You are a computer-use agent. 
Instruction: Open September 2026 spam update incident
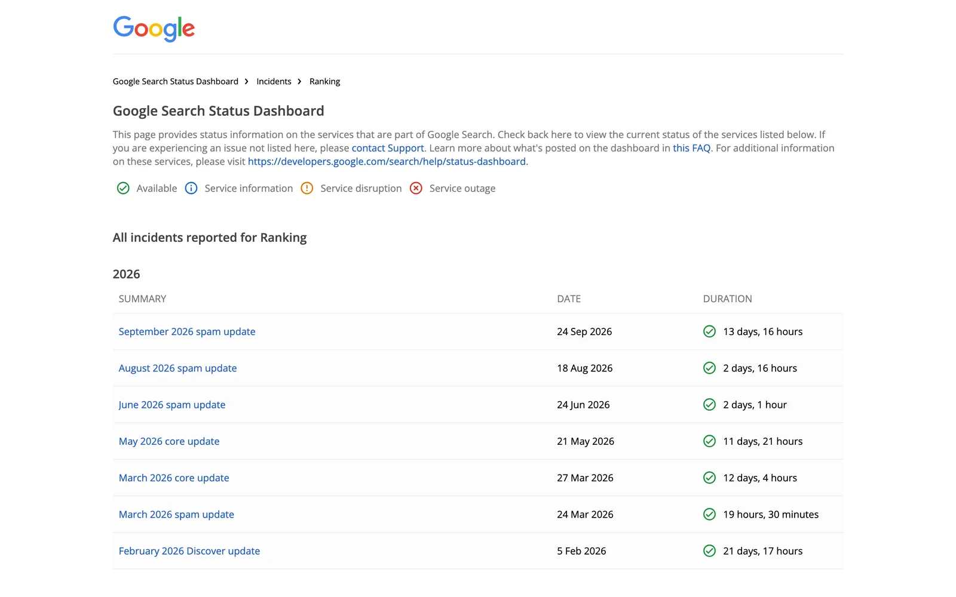point(187,331)
